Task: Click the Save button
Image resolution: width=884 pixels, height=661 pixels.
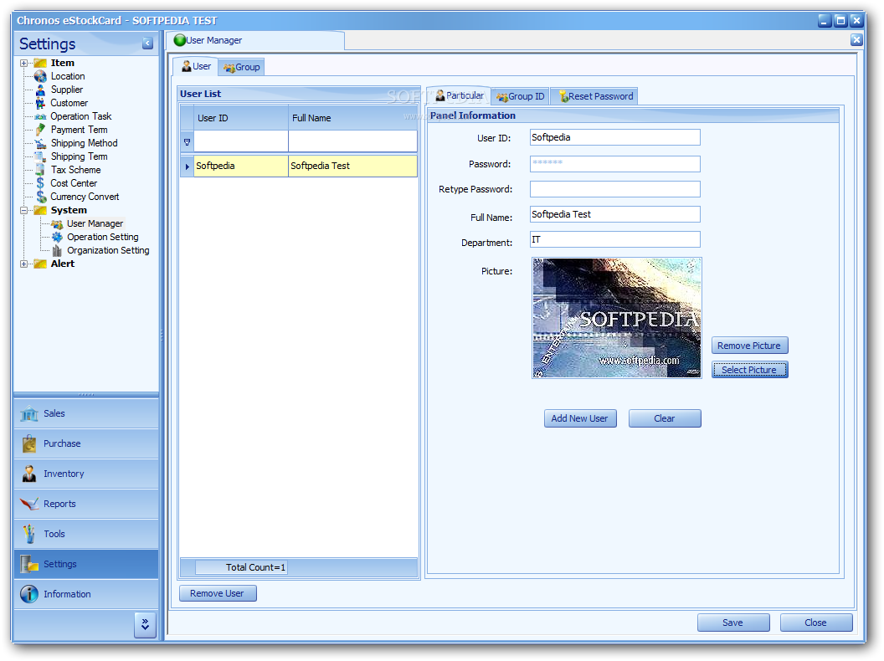Action: click(x=733, y=623)
